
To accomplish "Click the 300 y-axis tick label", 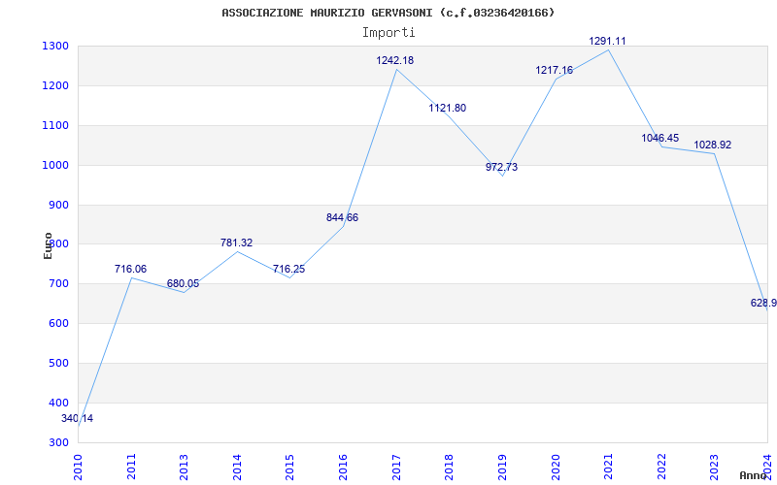I will [58, 443].
